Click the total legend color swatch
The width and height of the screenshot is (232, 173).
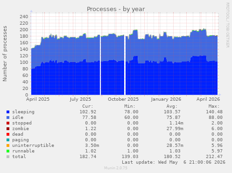click(x=8, y=157)
